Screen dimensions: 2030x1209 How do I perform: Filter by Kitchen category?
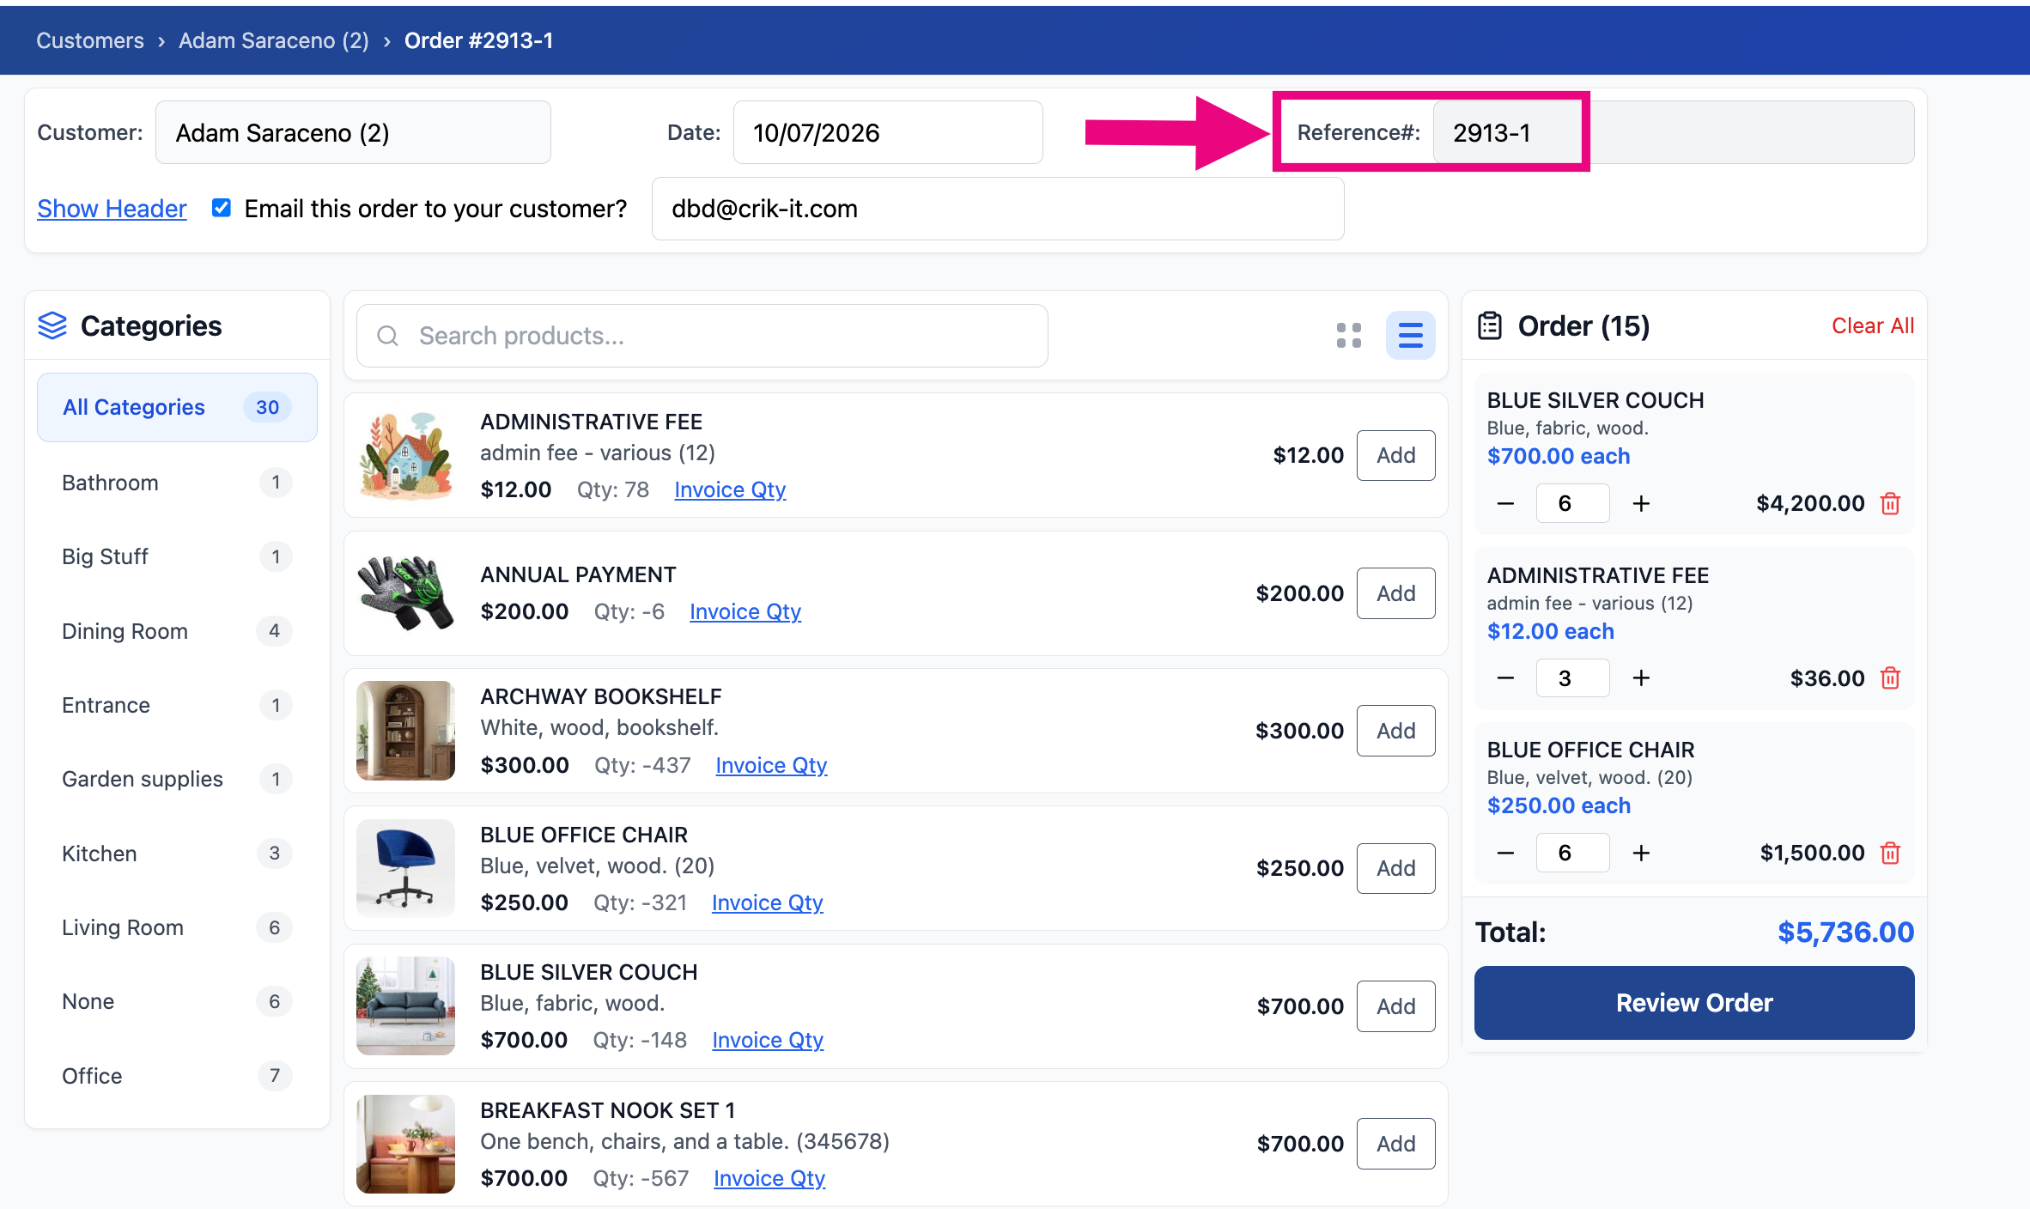pyautogui.click(x=177, y=854)
